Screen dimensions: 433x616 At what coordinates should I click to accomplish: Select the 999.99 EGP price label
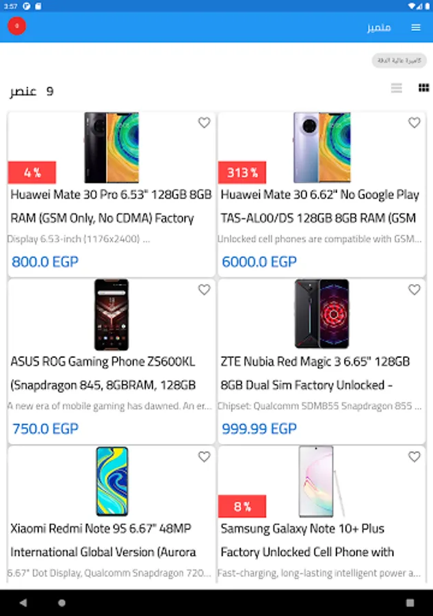coord(259,428)
